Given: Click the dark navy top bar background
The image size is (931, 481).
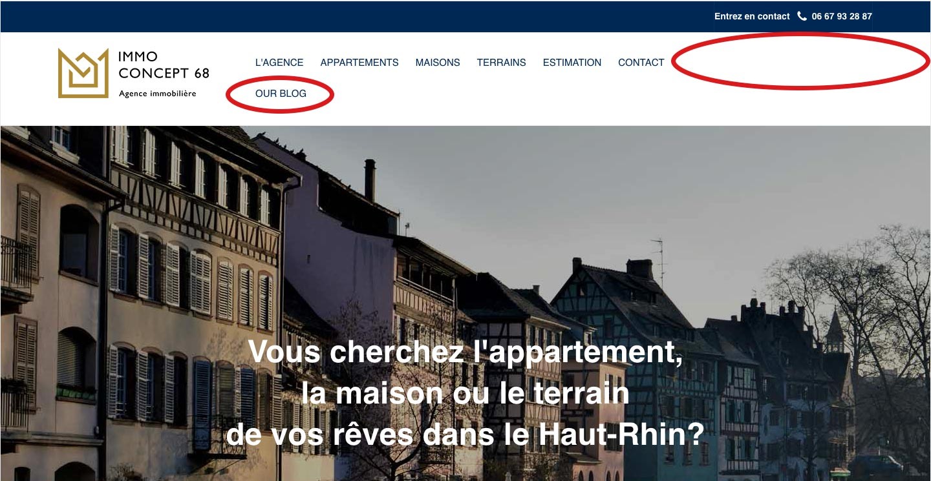Looking at the screenshot, I should [356, 16].
